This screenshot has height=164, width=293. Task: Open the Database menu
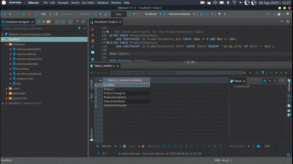(x=103, y=3)
